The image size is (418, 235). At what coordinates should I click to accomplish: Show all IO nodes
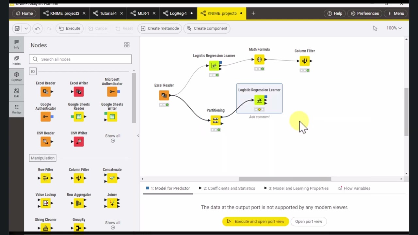pos(113,138)
